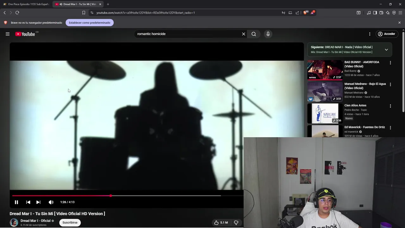Screen dimensions: 405x228
Task: Skip to the previous video
Action: [28, 202]
